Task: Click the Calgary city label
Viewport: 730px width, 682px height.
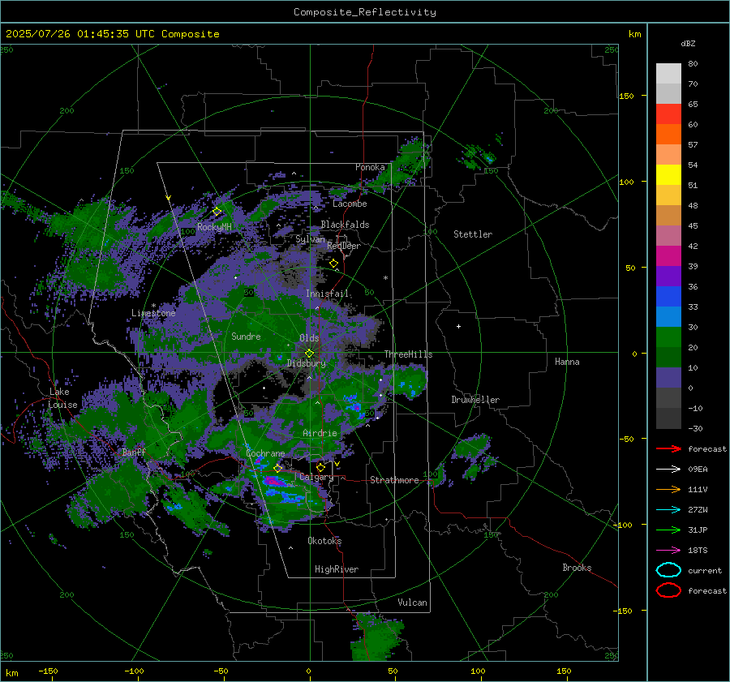Action: pos(316,477)
